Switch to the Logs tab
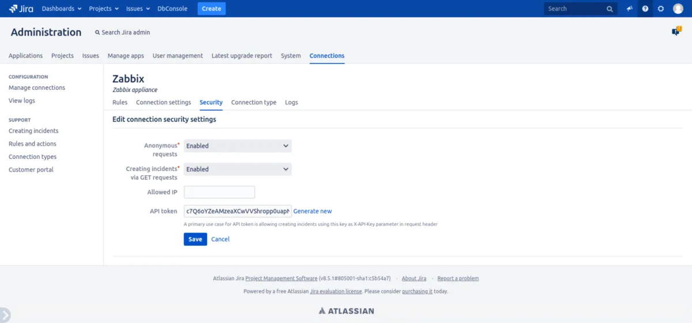692x323 pixels. (291, 102)
